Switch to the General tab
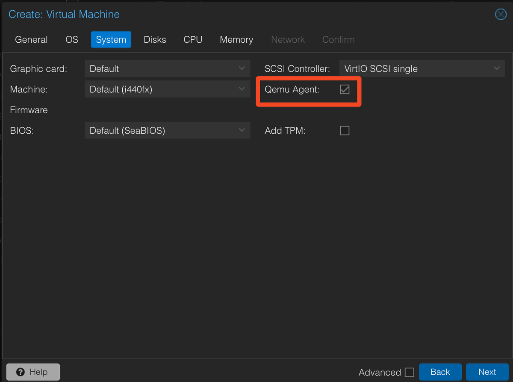 [31, 40]
